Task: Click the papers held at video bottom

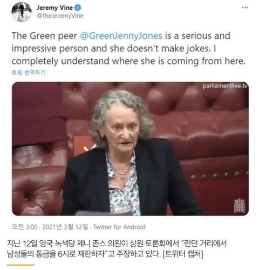Action: (x=104, y=213)
